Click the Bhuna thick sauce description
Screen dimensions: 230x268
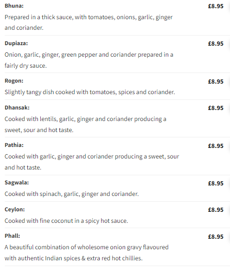coord(89,23)
